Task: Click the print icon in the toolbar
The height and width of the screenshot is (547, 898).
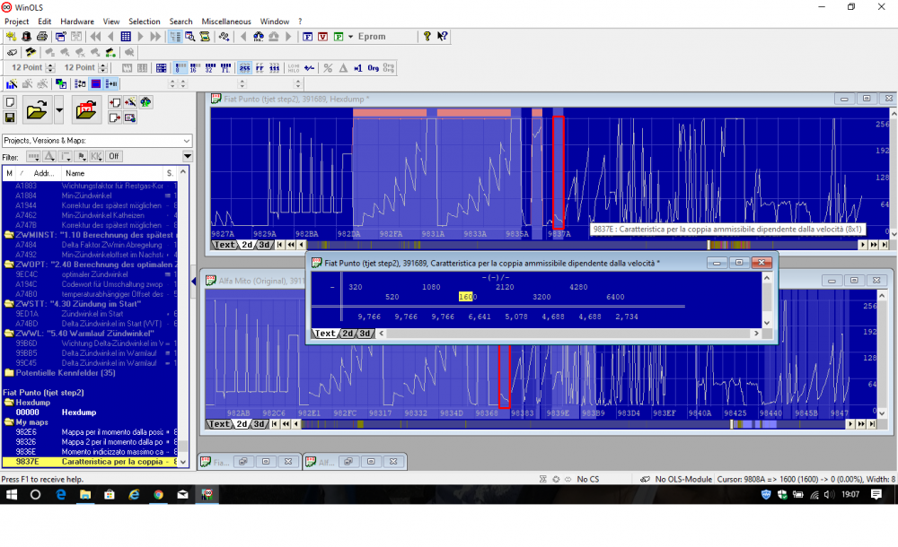Action: (x=42, y=37)
